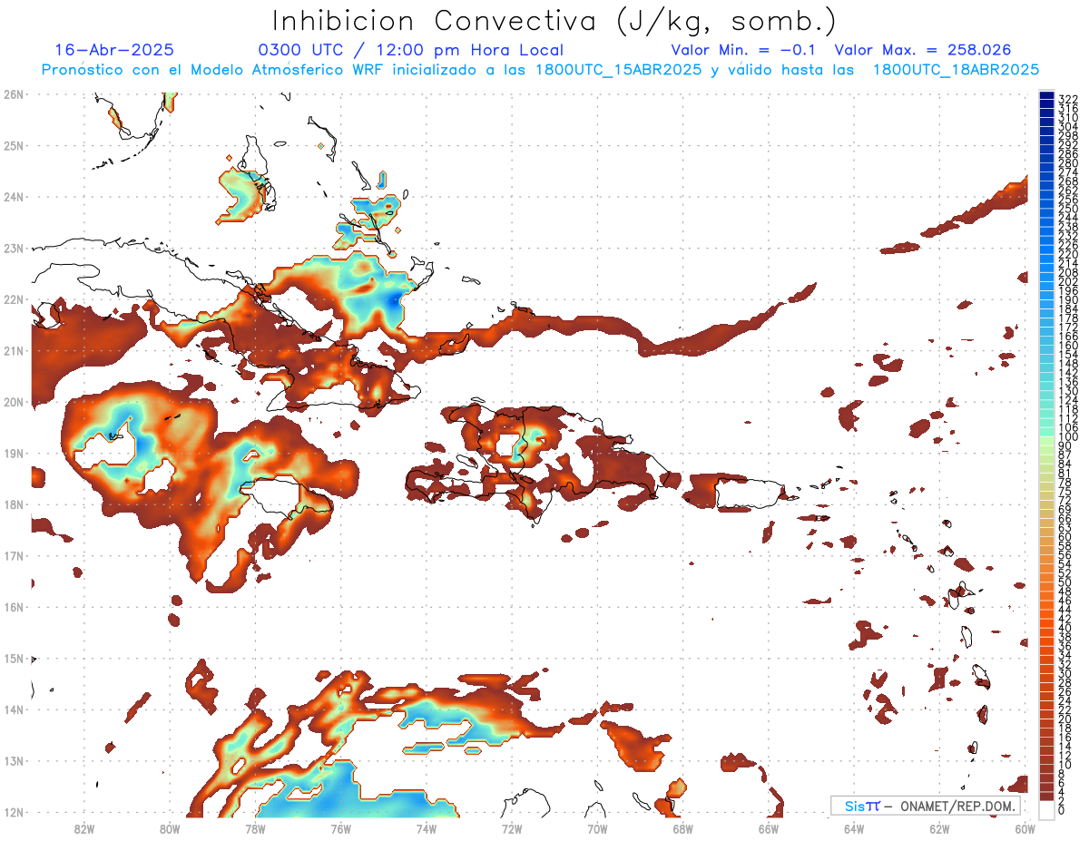Click the 78W longitude label
This screenshot has width=1089, height=841.
[x=255, y=828]
